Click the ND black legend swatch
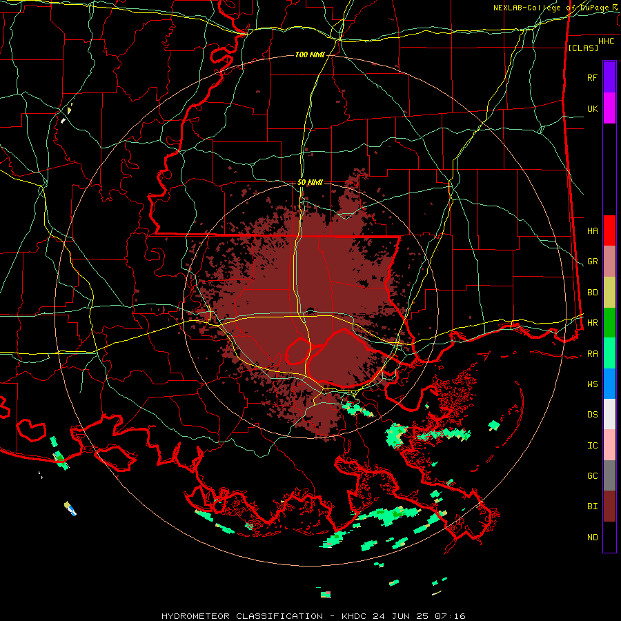 (609, 537)
